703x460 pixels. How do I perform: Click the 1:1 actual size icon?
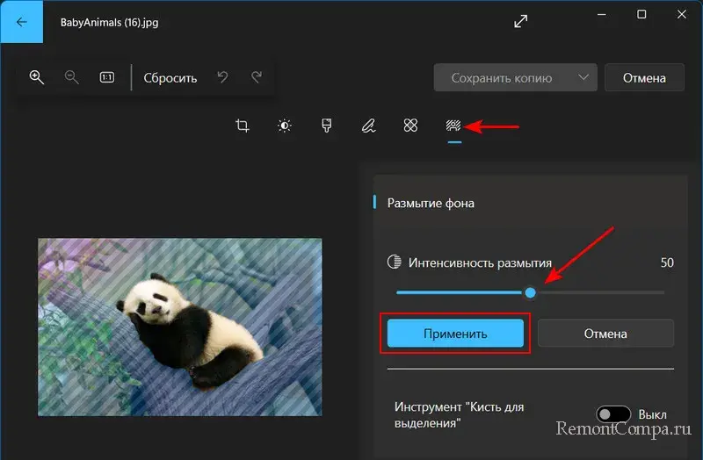[107, 77]
